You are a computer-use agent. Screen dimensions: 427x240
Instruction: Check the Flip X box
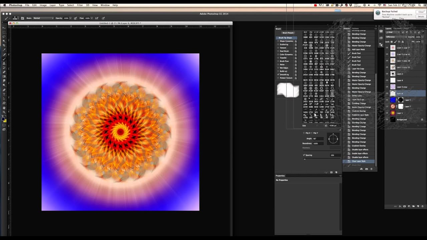304,133
